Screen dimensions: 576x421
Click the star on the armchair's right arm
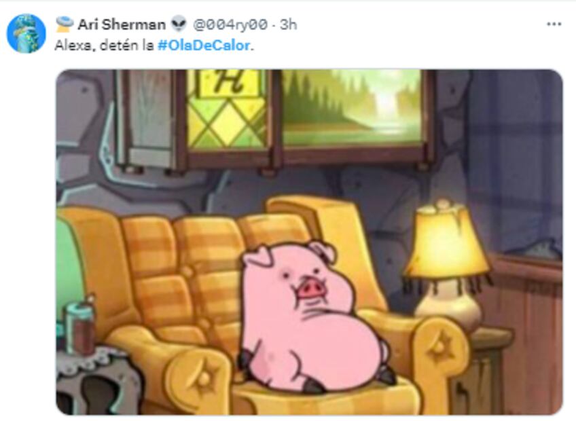(440, 346)
